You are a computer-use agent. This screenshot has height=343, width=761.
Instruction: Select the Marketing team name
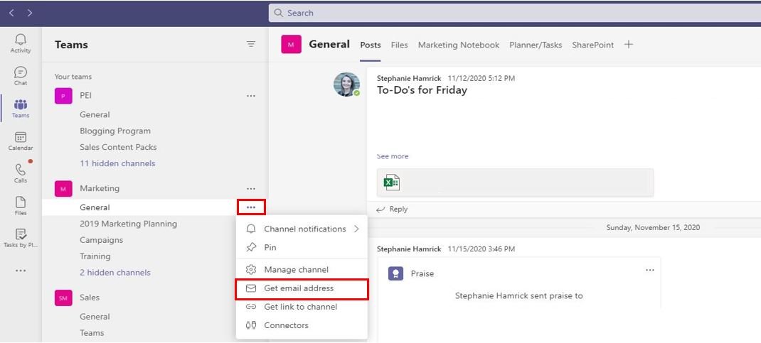pos(100,188)
